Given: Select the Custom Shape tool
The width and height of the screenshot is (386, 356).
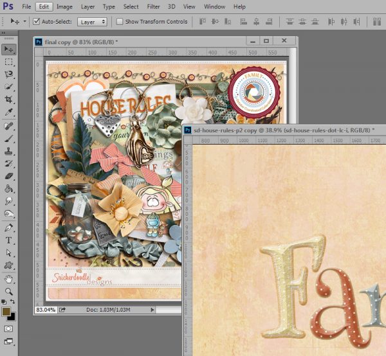Looking at the screenshot, I should [9, 265].
